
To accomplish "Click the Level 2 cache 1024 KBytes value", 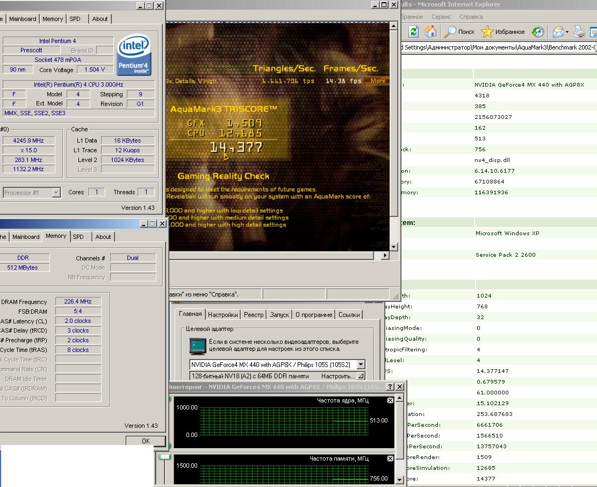I will (127, 160).
